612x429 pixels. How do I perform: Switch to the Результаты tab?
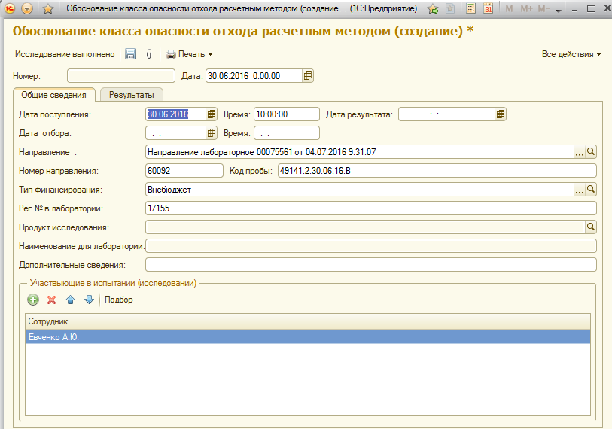(132, 95)
